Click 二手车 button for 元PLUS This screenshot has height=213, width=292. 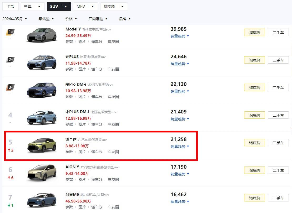(278, 60)
